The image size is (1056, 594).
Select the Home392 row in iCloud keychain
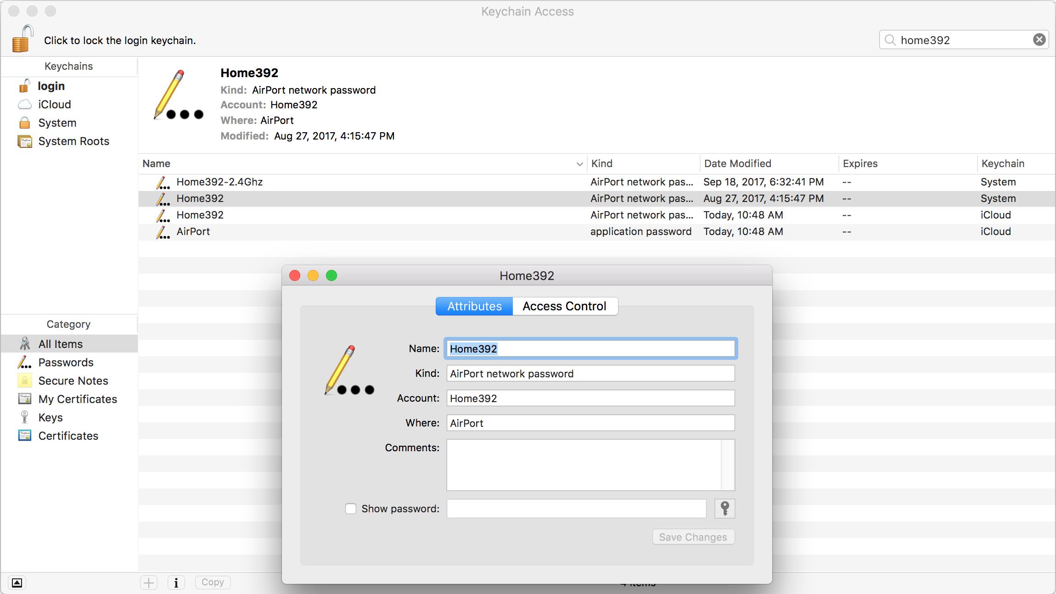596,215
